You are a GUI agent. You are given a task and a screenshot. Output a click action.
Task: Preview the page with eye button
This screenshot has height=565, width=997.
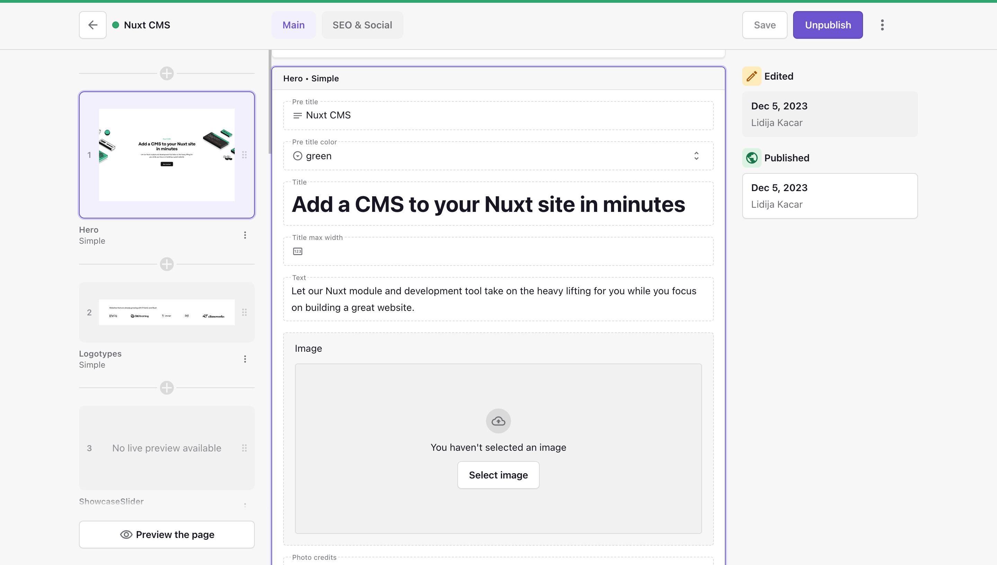pyautogui.click(x=167, y=534)
